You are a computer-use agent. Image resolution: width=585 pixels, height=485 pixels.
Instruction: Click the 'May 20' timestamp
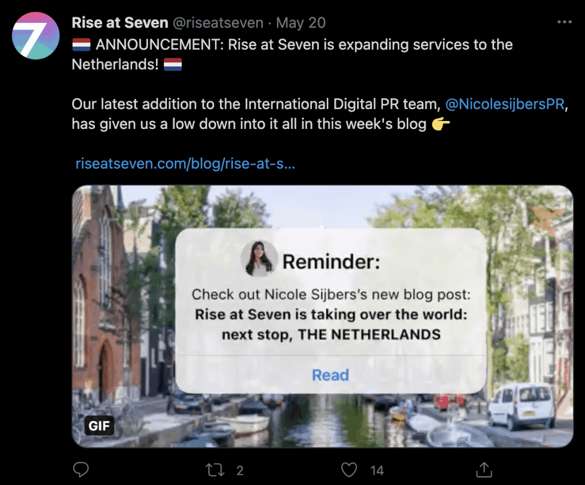300,23
